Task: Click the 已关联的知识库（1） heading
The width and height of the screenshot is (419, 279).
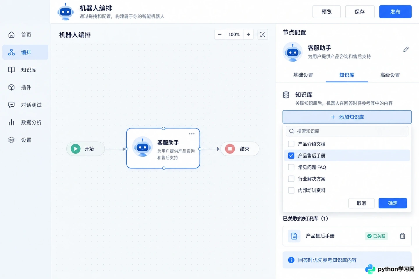Action: coord(306,219)
